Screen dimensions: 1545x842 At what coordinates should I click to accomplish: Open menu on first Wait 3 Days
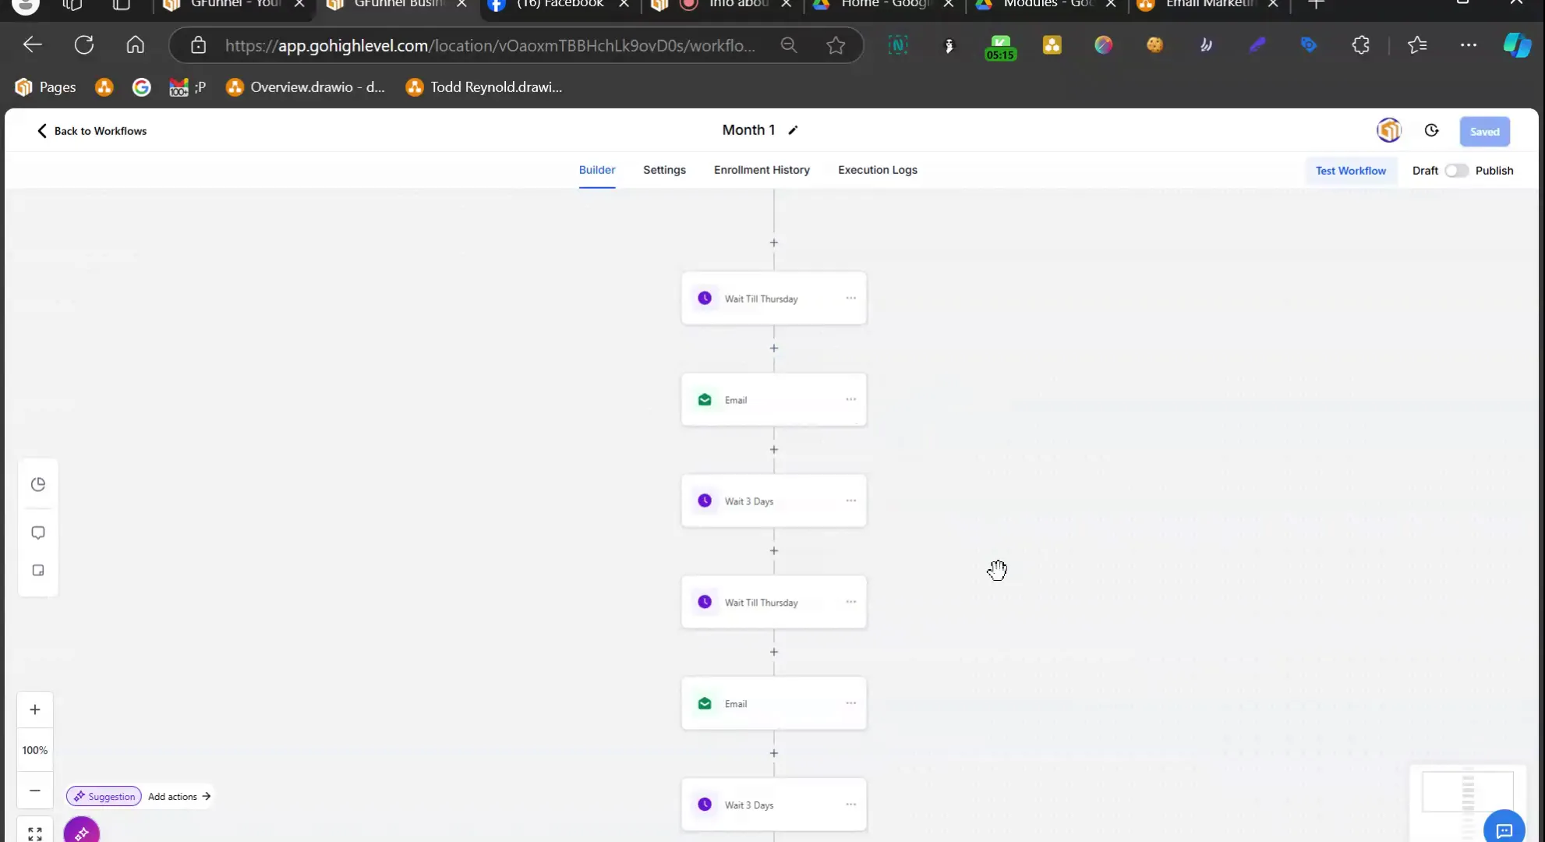[x=850, y=501]
